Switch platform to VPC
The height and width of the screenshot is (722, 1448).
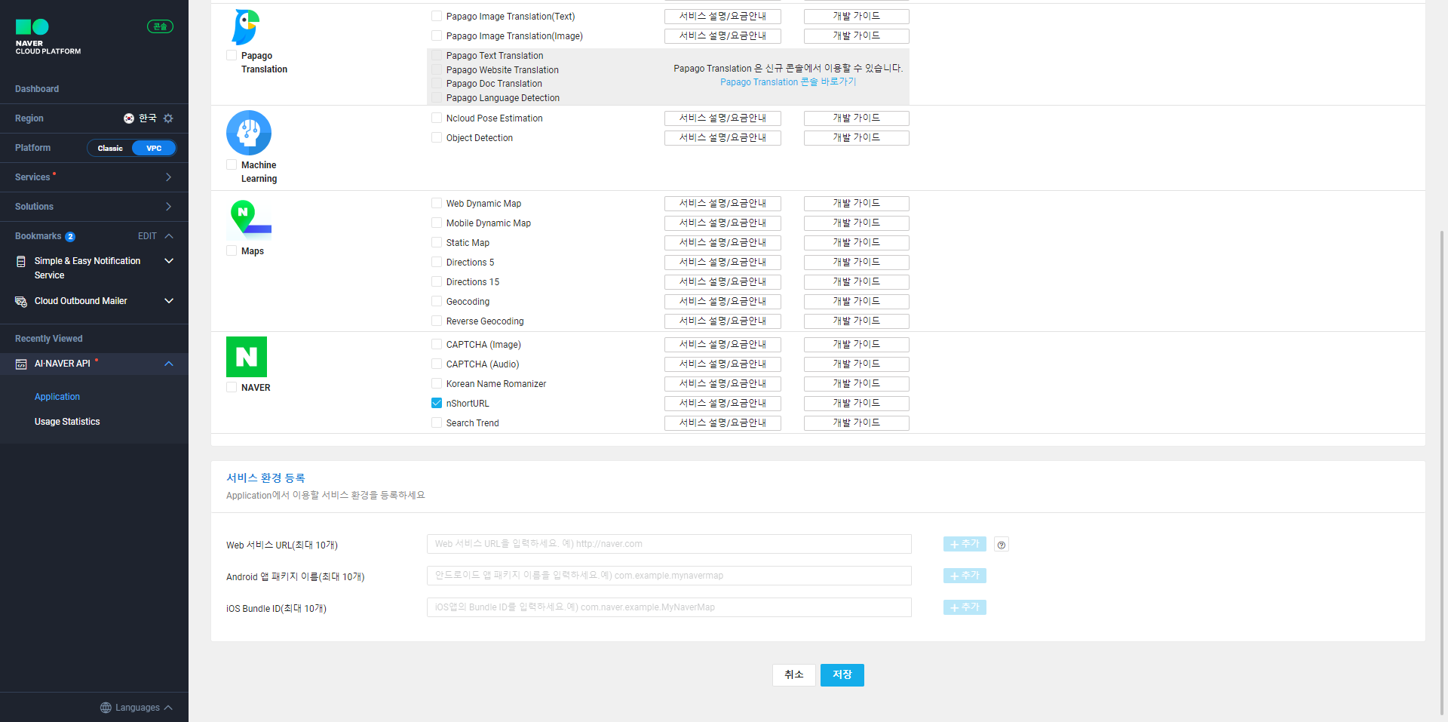tap(154, 148)
